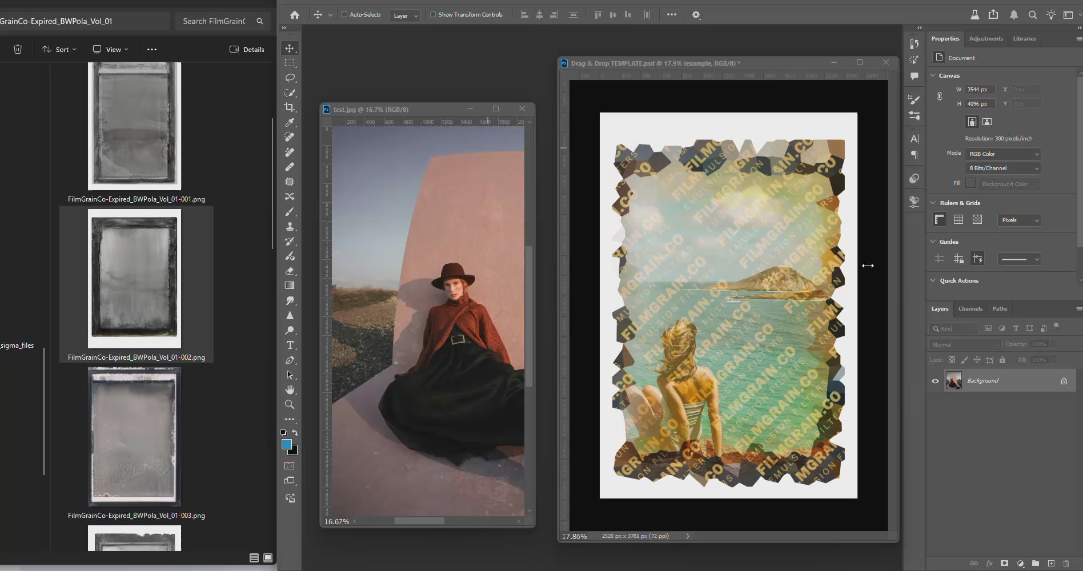Select the Hand tool
Image resolution: width=1083 pixels, height=571 pixels.
[290, 389]
